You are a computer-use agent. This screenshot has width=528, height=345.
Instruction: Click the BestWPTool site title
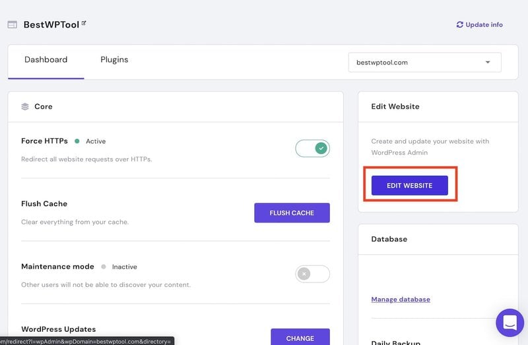tap(51, 24)
